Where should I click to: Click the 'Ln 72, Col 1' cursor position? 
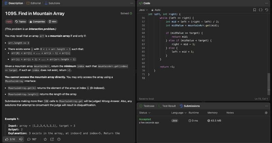(261, 99)
